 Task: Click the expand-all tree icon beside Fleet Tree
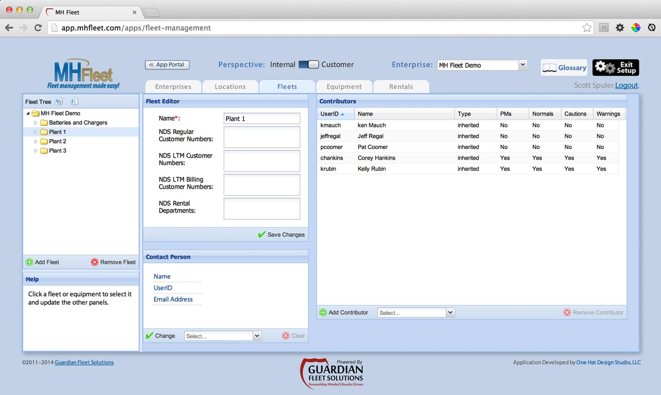click(x=59, y=102)
